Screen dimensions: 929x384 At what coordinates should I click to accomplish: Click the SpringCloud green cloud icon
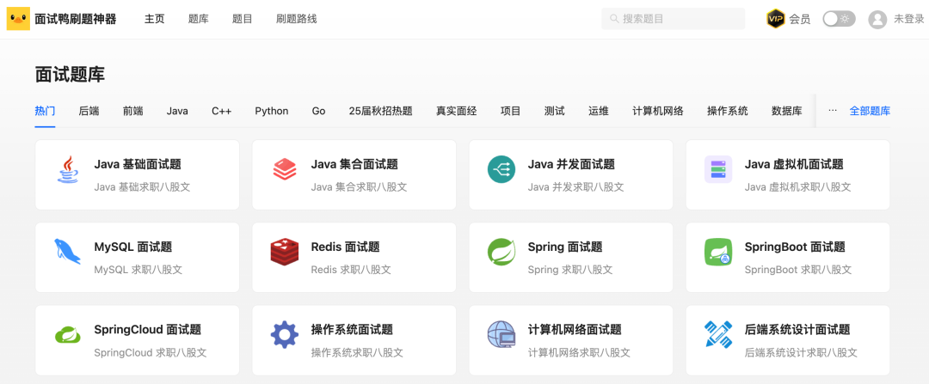[68, 335]
